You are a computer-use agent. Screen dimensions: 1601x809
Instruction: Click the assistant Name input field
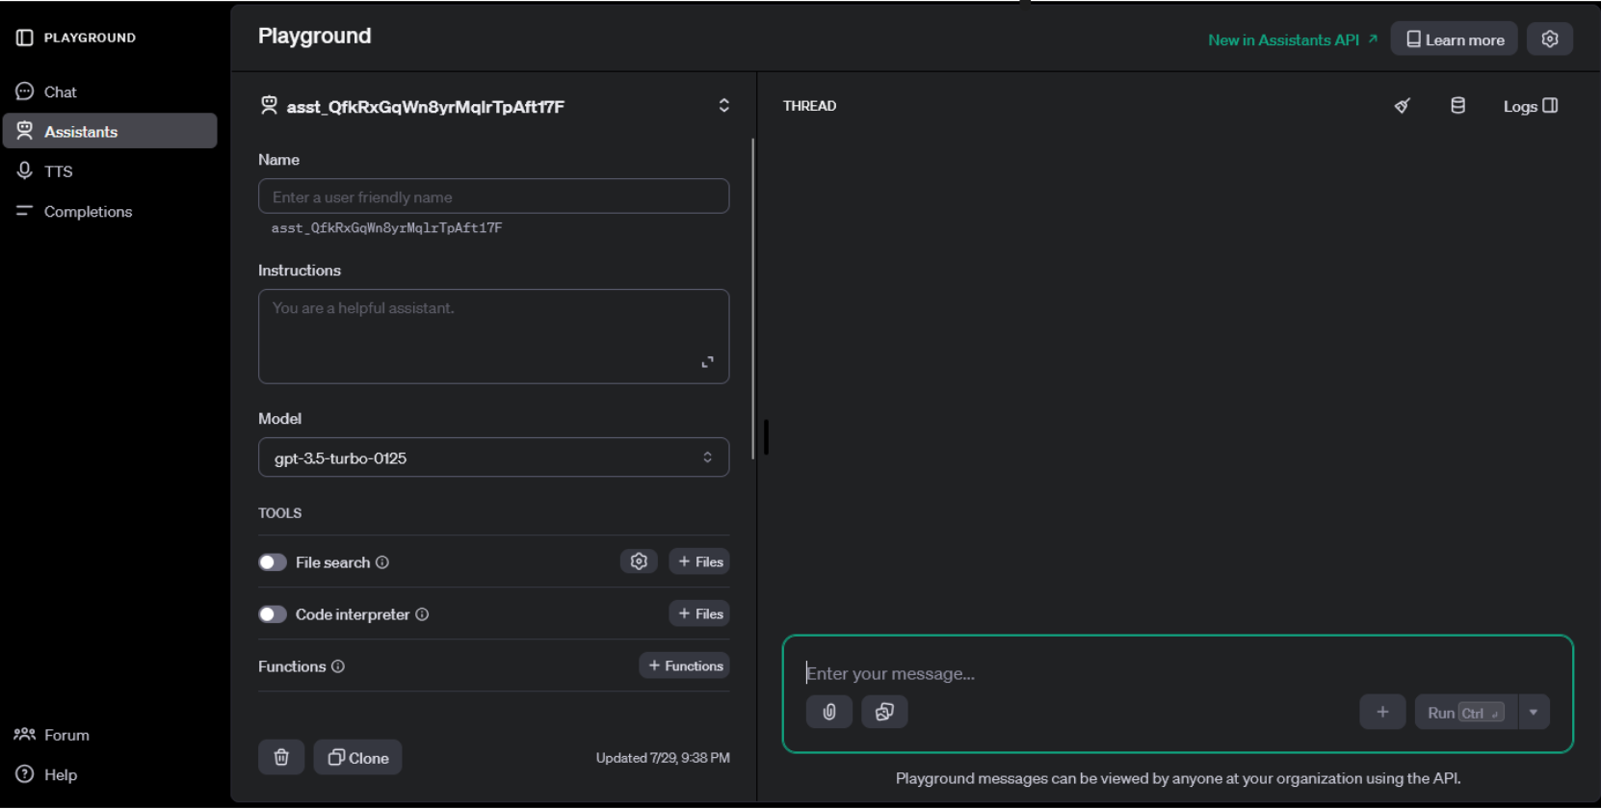point(493,196)
